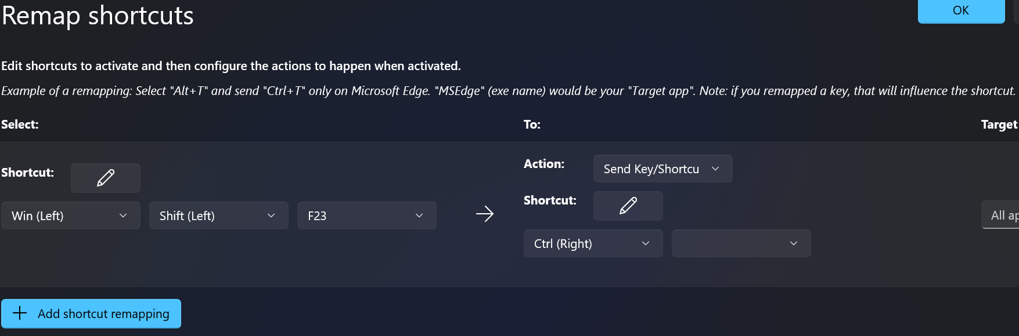Image resolution: width=1019 pixels, height=336 pixels.
Task: Open the Send Key/Shortcut action dropdown
Action: point(663,169)
